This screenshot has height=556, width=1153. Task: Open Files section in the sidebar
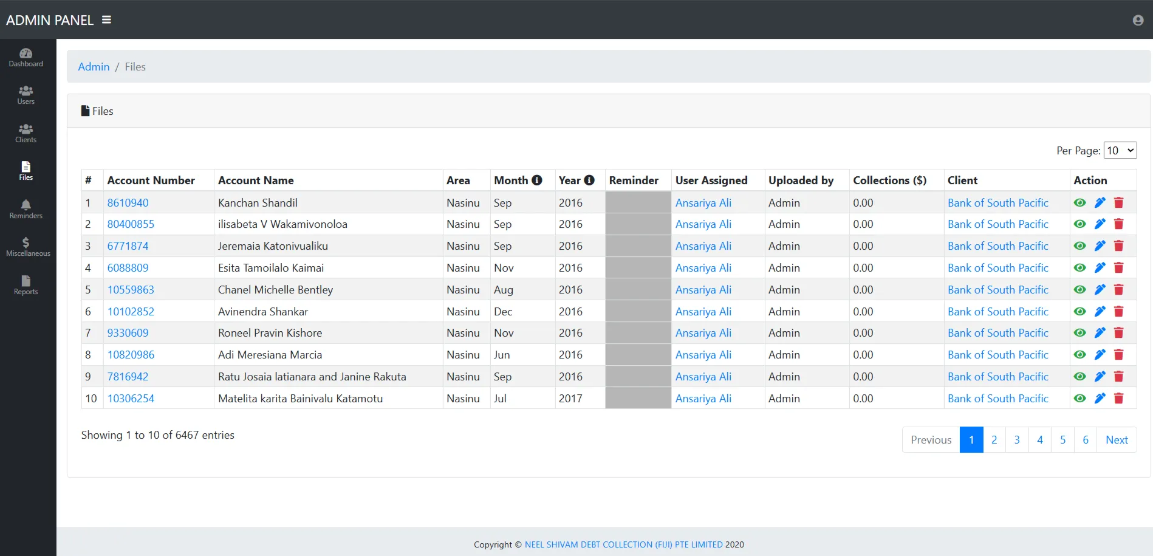point(26,171)
